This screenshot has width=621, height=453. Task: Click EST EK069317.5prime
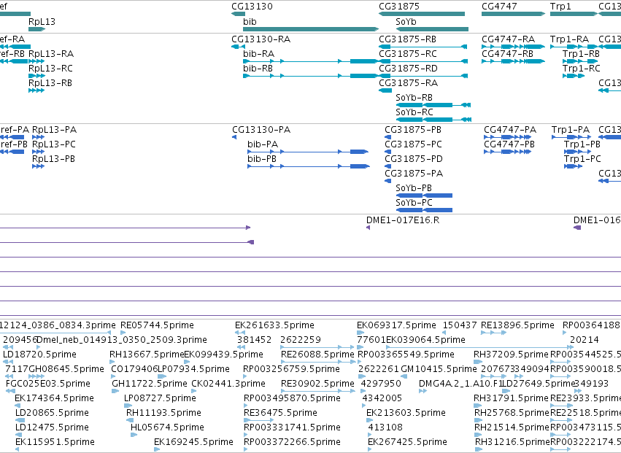click(396, 325)
